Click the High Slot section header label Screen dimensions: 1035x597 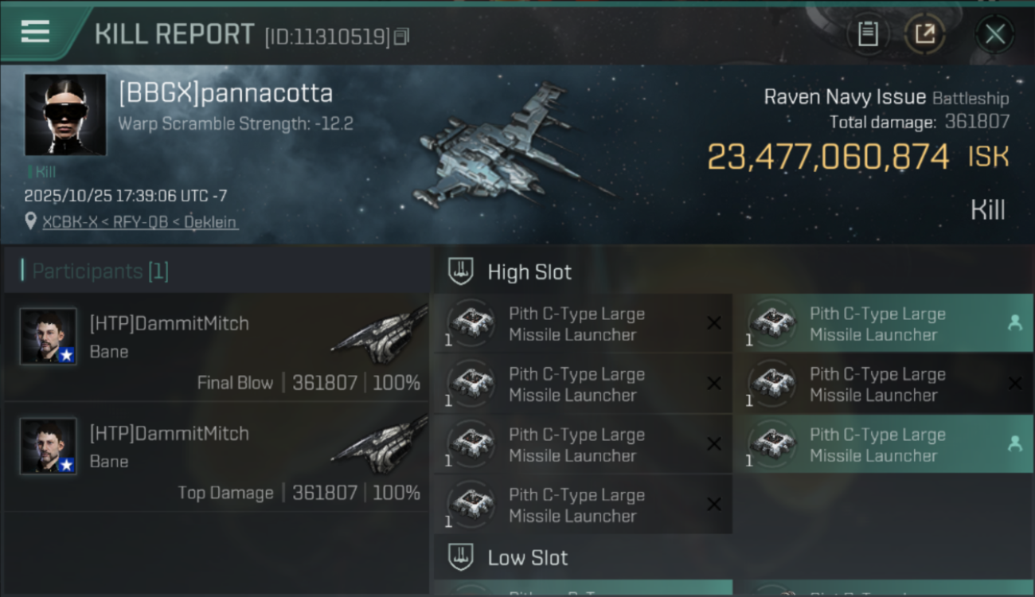click(529, 272)
